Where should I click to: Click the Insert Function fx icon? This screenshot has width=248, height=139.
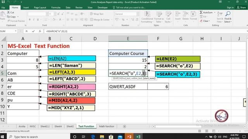40,31
